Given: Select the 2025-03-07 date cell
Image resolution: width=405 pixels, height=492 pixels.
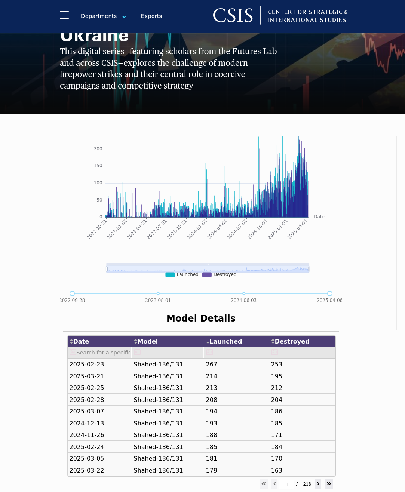Looking at the screenshot, I should [x=99, y=411].
